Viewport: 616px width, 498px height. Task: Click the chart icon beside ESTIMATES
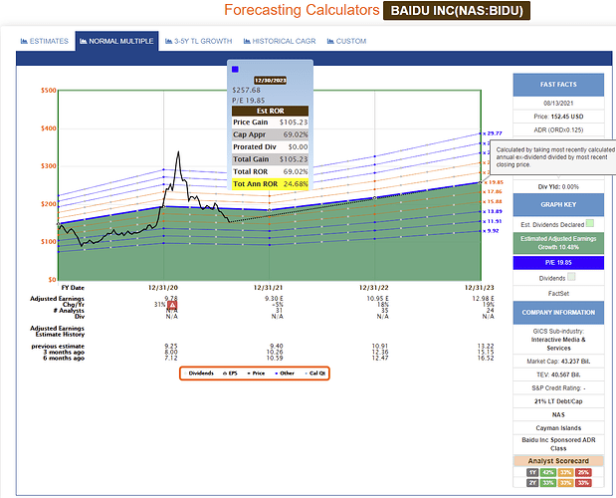pos(24,41)
